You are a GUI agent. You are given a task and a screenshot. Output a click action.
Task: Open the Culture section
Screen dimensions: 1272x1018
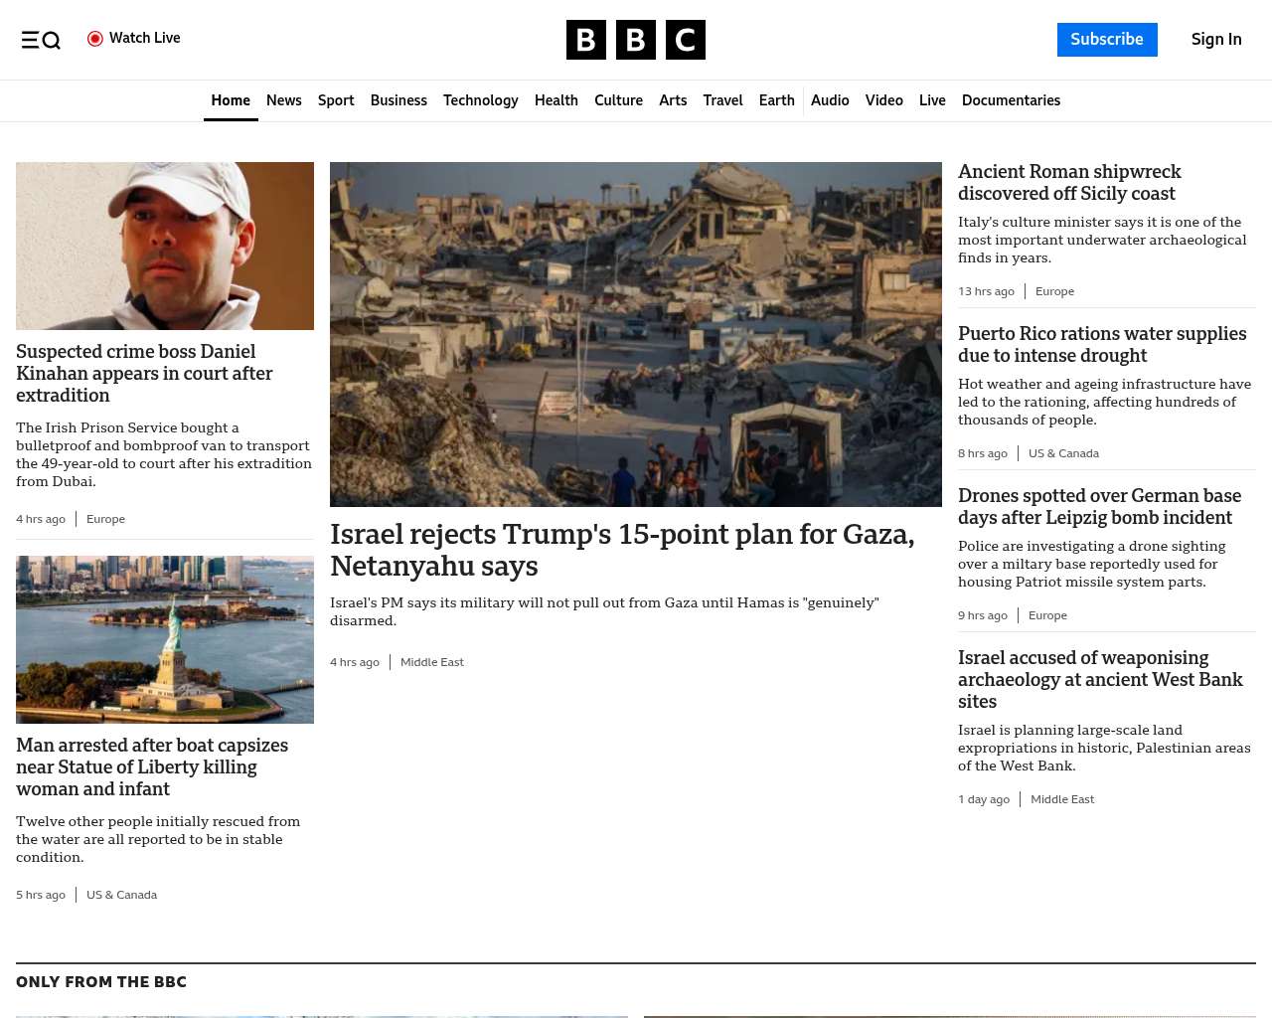[618, 100]
